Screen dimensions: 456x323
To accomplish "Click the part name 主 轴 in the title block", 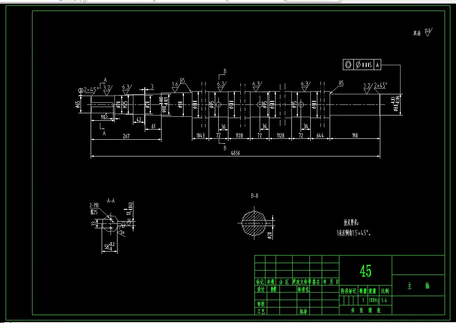I will click(418, 286).
